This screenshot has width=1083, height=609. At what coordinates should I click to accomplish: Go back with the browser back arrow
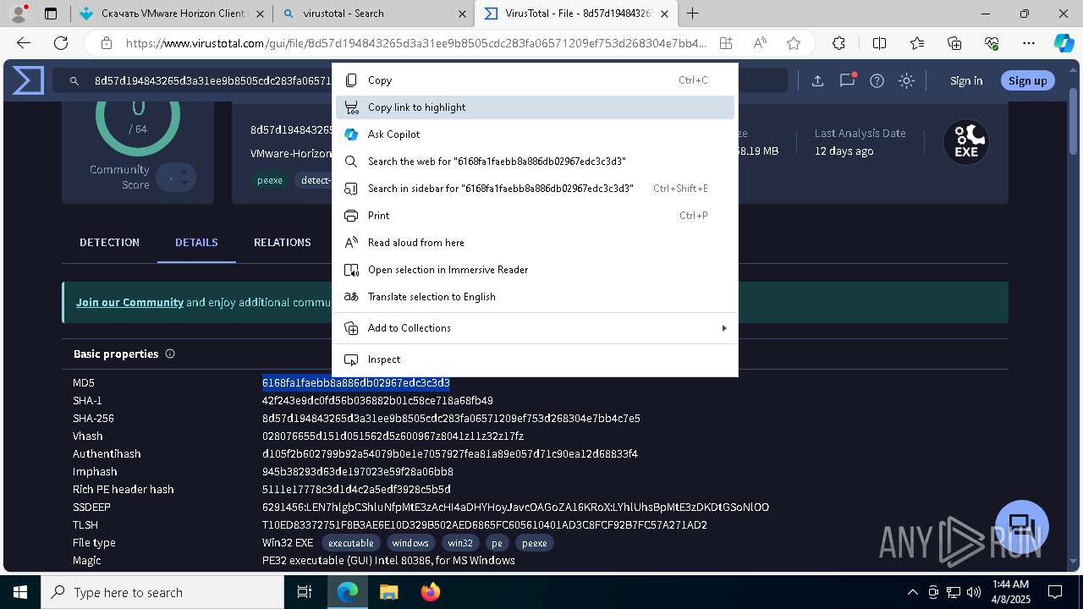click(x=24, y=43)
